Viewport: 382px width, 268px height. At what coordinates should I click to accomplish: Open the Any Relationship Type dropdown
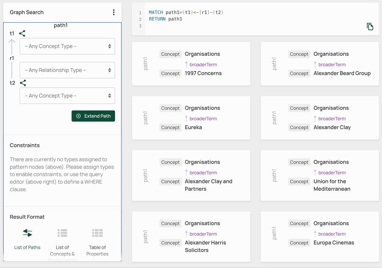pos(67,70)
